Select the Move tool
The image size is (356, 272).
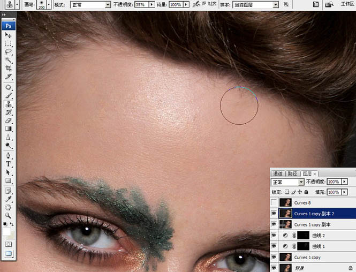tap(9, 35)
